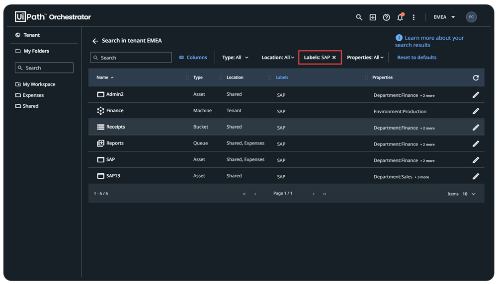This screenshot has height=284, width=497.
Task: Click Reset to defaults link
Action: pyautogui.click(x=416, y=58)
